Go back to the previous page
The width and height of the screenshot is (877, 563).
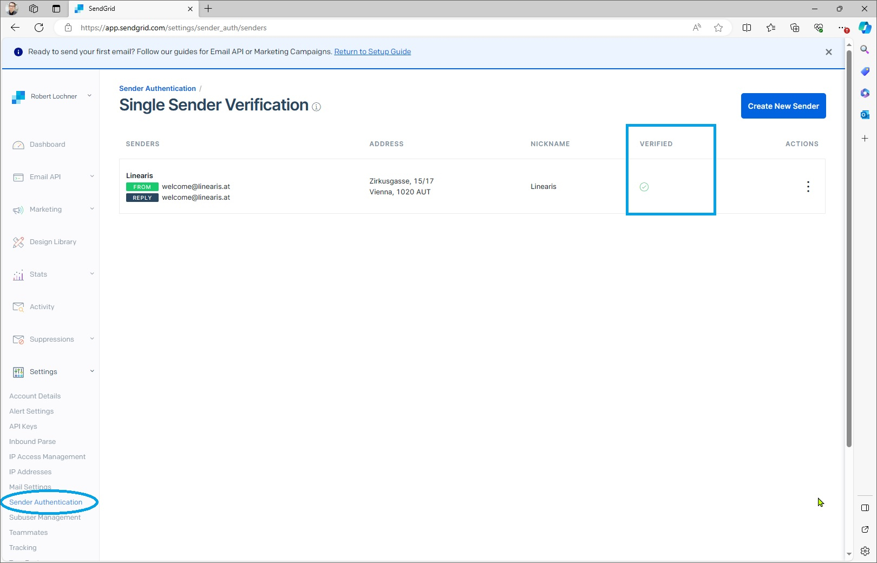click(15, 28)
